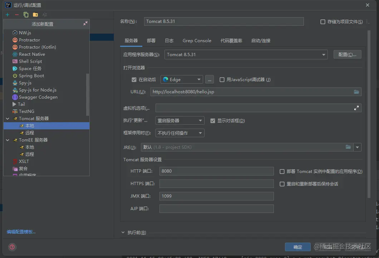Open the JRE dropdown arrow

(357, 147)
